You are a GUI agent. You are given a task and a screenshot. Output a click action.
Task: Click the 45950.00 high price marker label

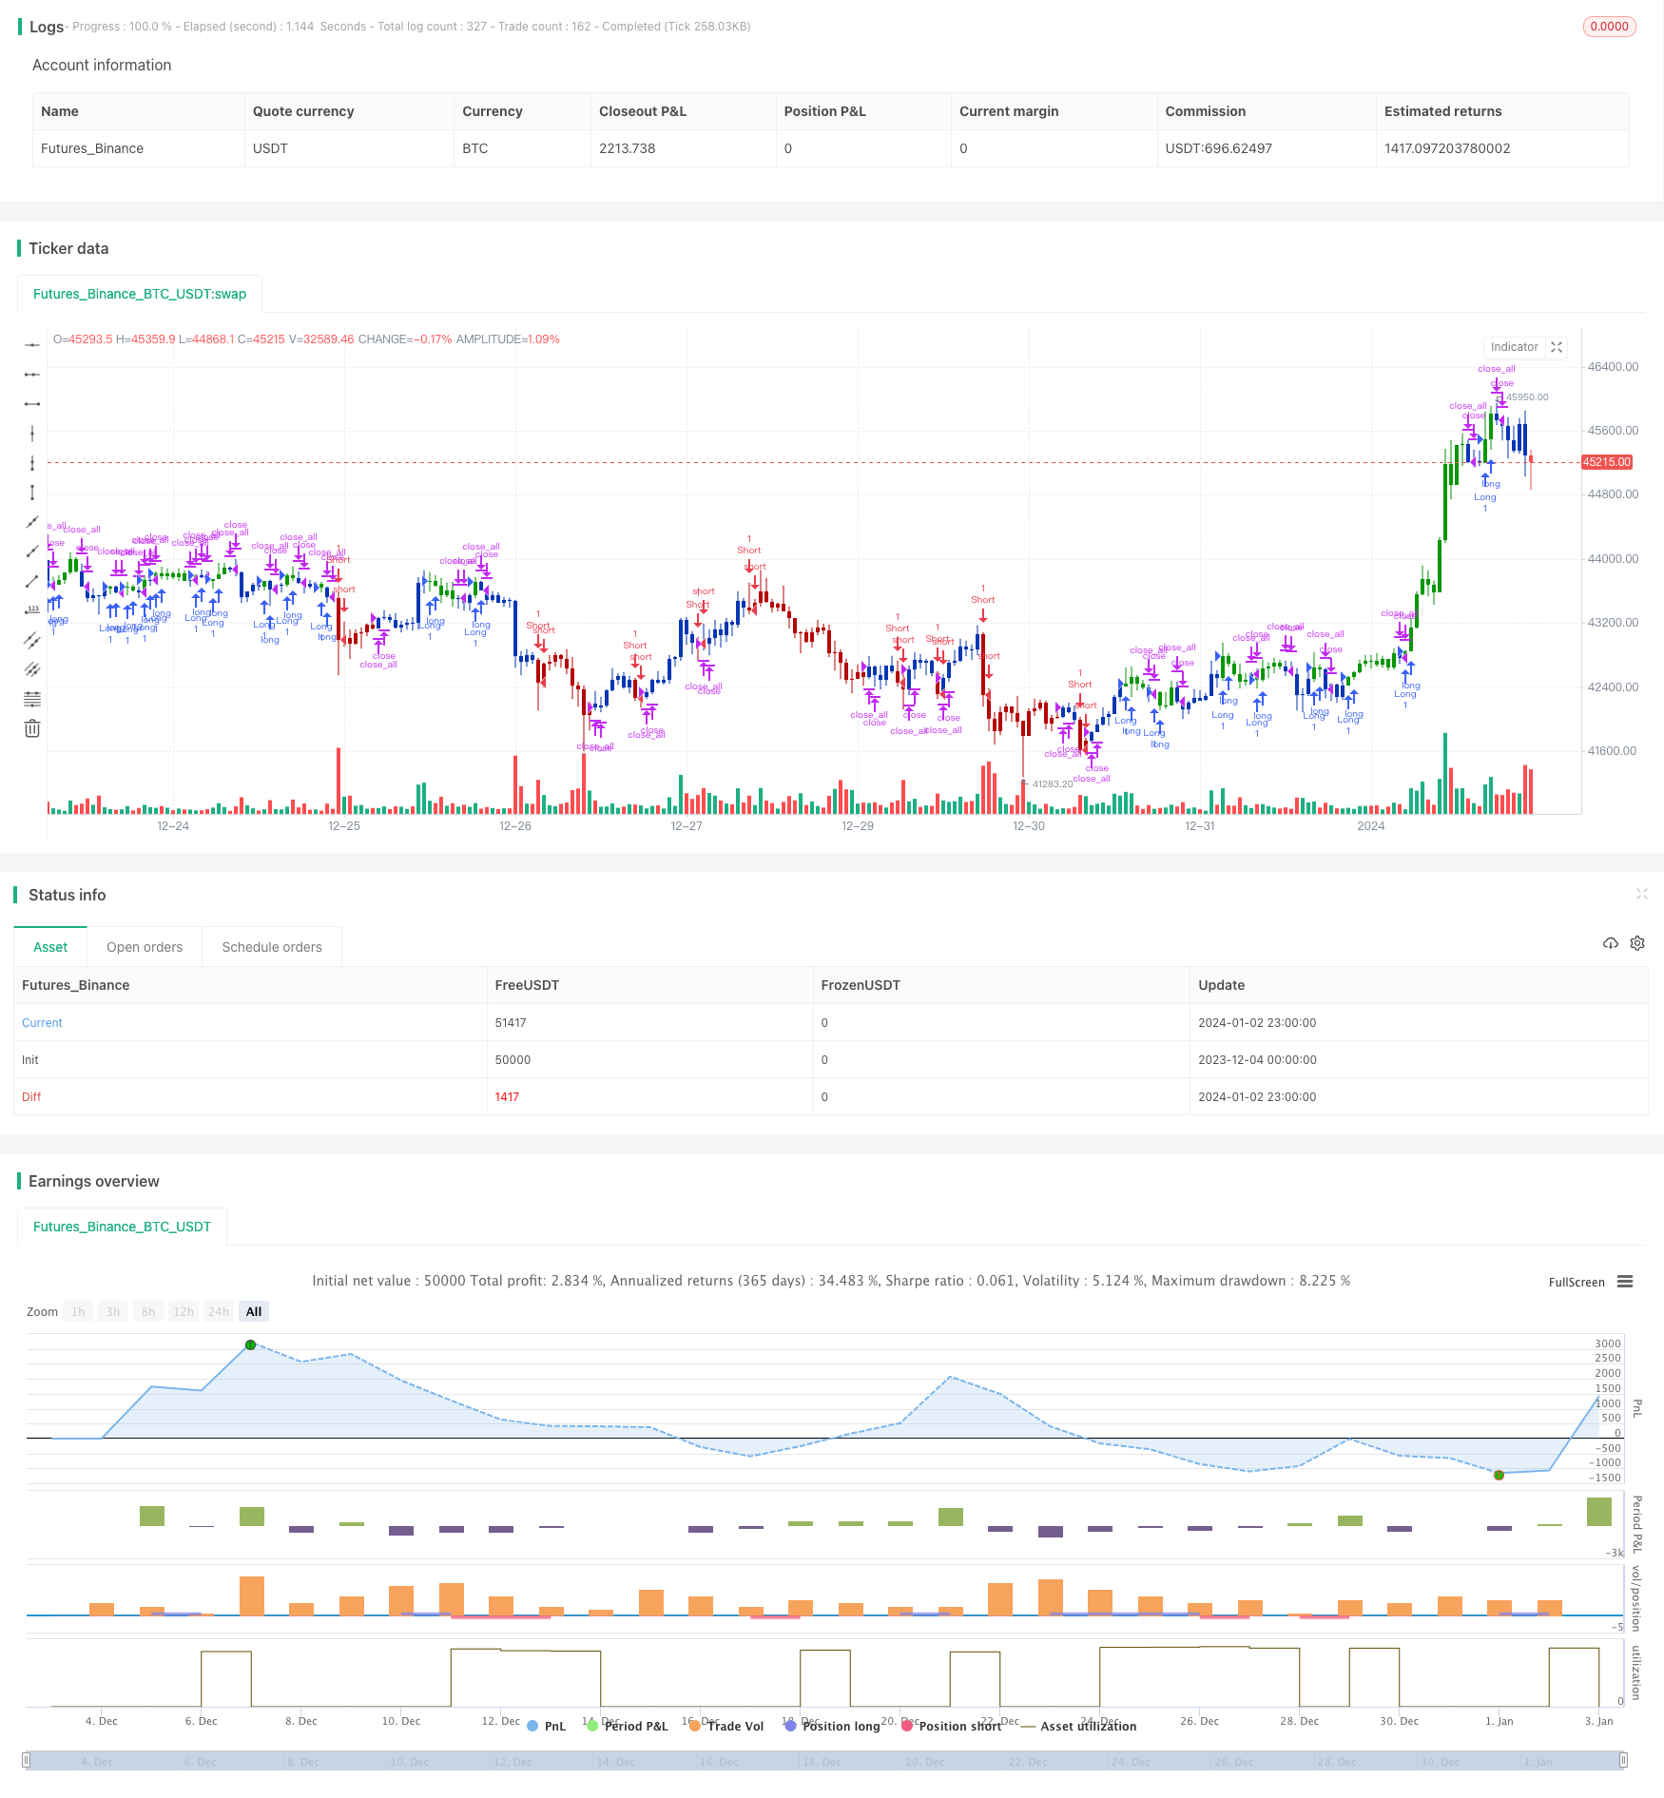pyautogui.click(x=1527, y=397)
